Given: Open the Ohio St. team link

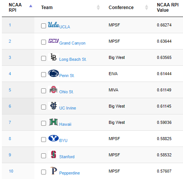Looking at the screenshot, I should [x=66, y=92].
